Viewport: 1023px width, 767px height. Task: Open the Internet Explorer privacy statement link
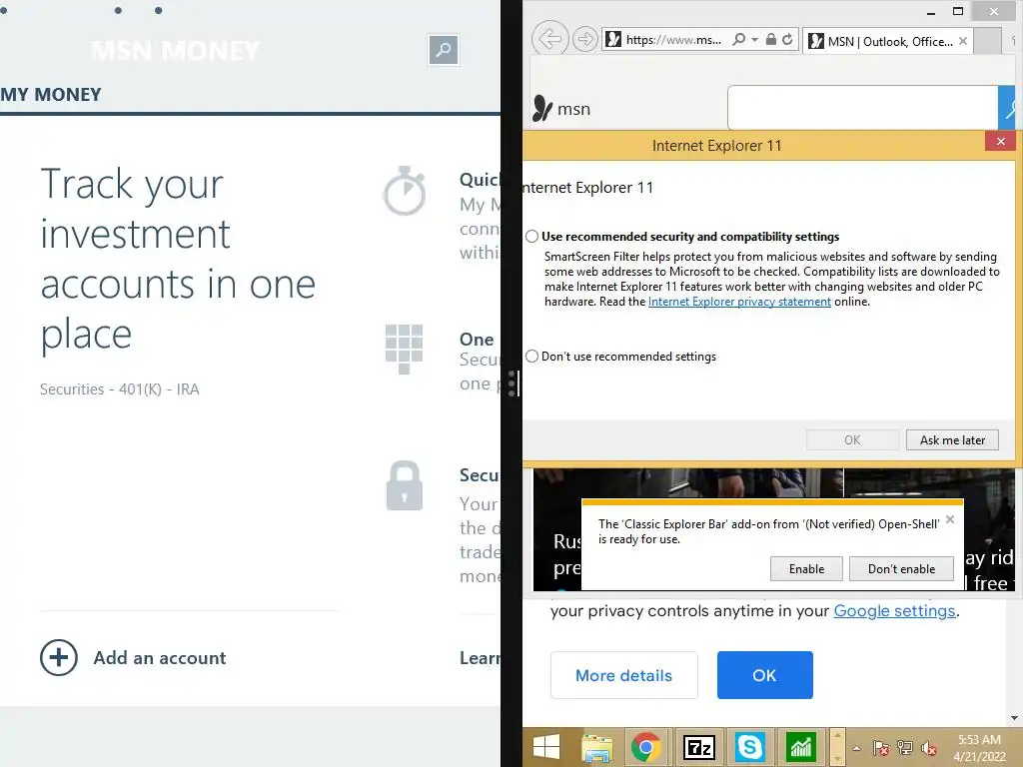[739, 302]
